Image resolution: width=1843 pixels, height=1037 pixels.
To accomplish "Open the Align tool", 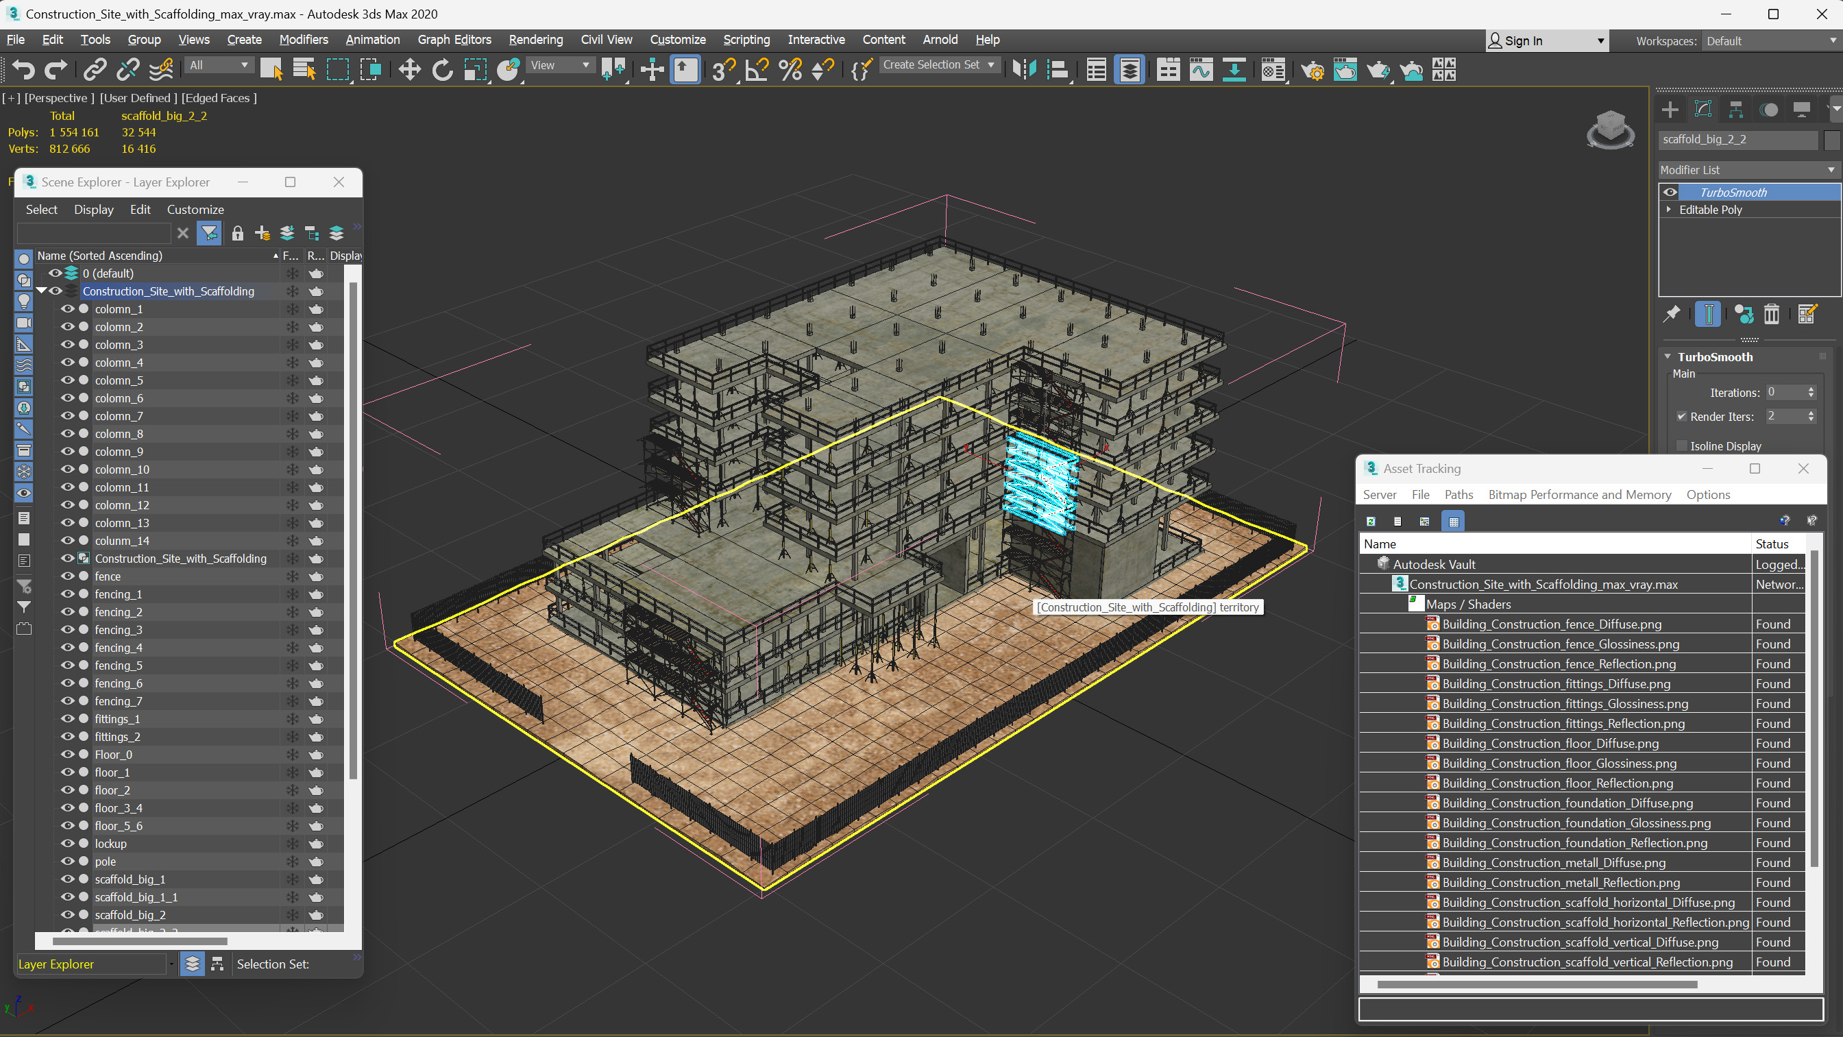I will pos(1058,69).
